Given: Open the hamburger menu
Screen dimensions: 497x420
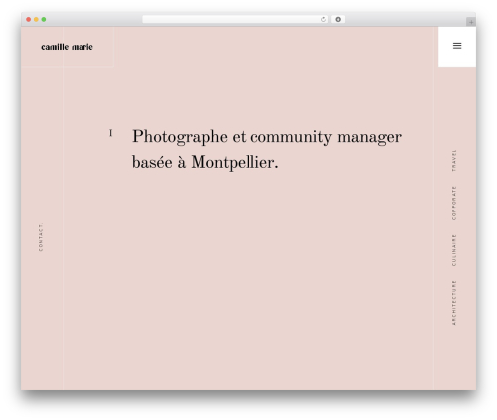Looking at the screenshot, I should 457,46.
